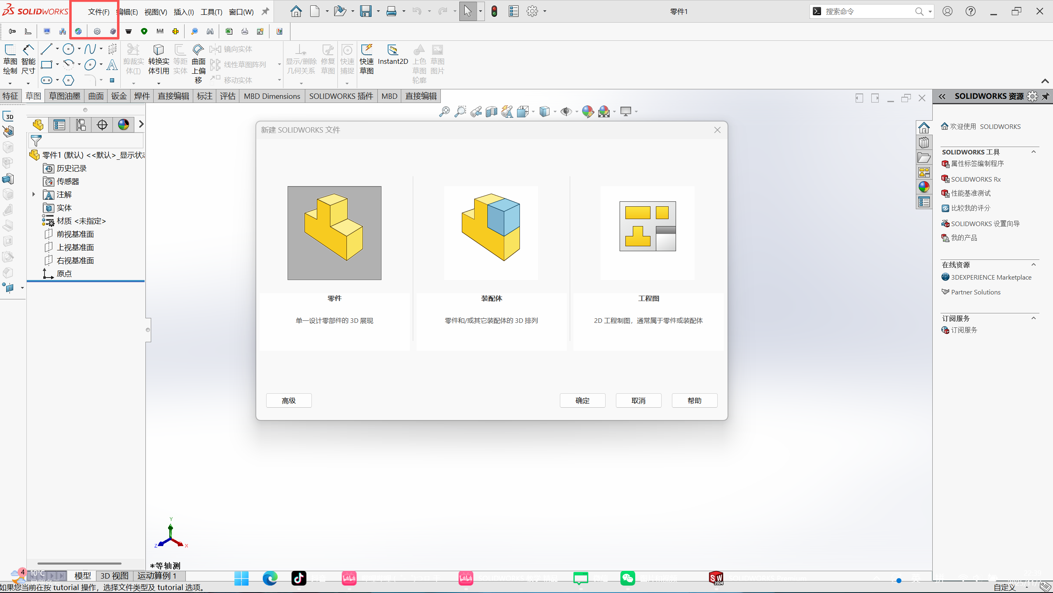The height and width of the screenshot is (593, 1053).
Task: Pin the SOLIDWORKS 资源 task pane
Action: (x=1046, y=96)
